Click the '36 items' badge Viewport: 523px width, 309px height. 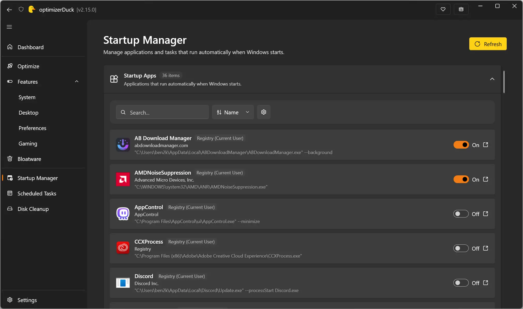click(171, 75)
